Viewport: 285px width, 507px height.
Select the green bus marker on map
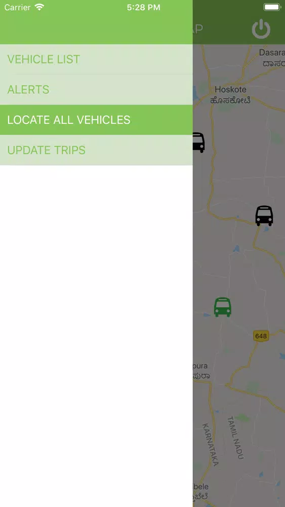tap(223, 307)
